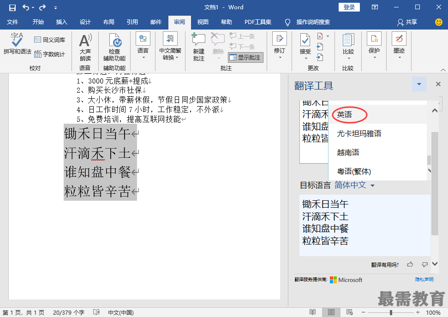Click 第 1 页, 共 1 页 page indicator
Viewport: 448px width, 317px height.
click(x=24, y=312)
